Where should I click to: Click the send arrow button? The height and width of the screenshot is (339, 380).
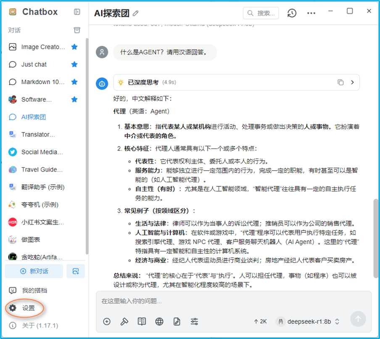tap(358, 319)
